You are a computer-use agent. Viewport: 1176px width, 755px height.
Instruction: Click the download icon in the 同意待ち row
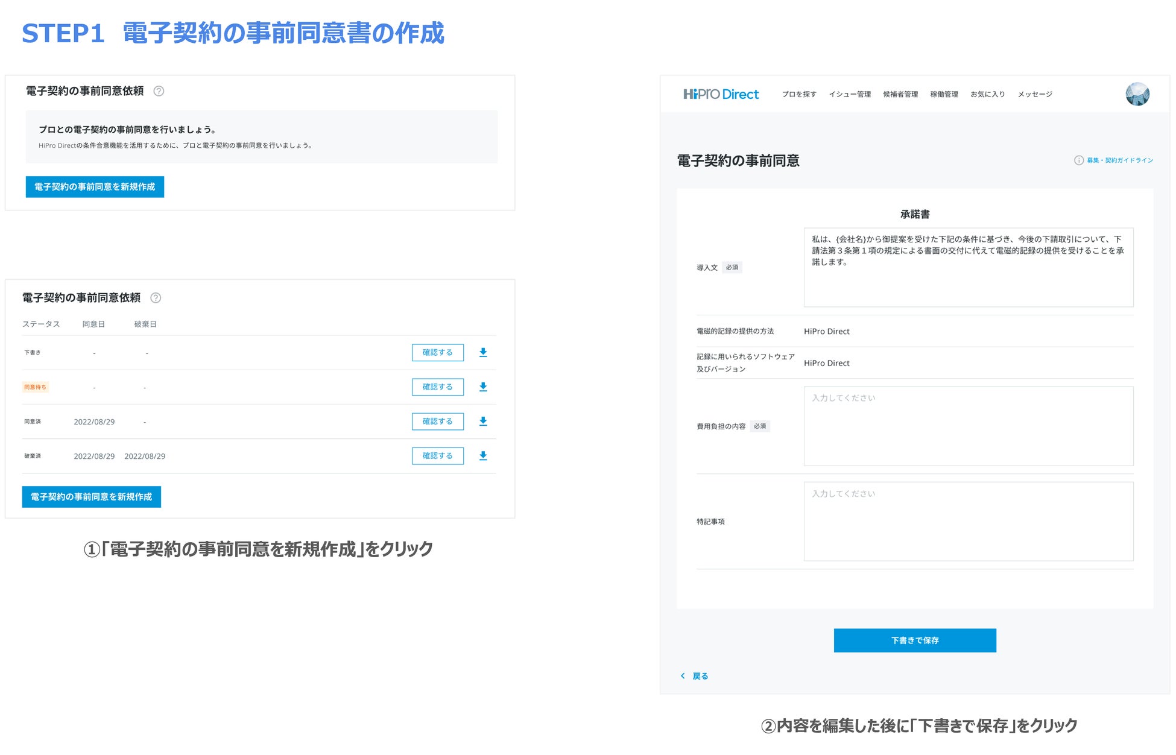482,387
